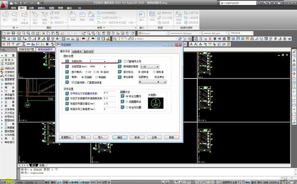Click the help icon beside 弧长标注
297x184 pixels.
(x=120, y=72)
